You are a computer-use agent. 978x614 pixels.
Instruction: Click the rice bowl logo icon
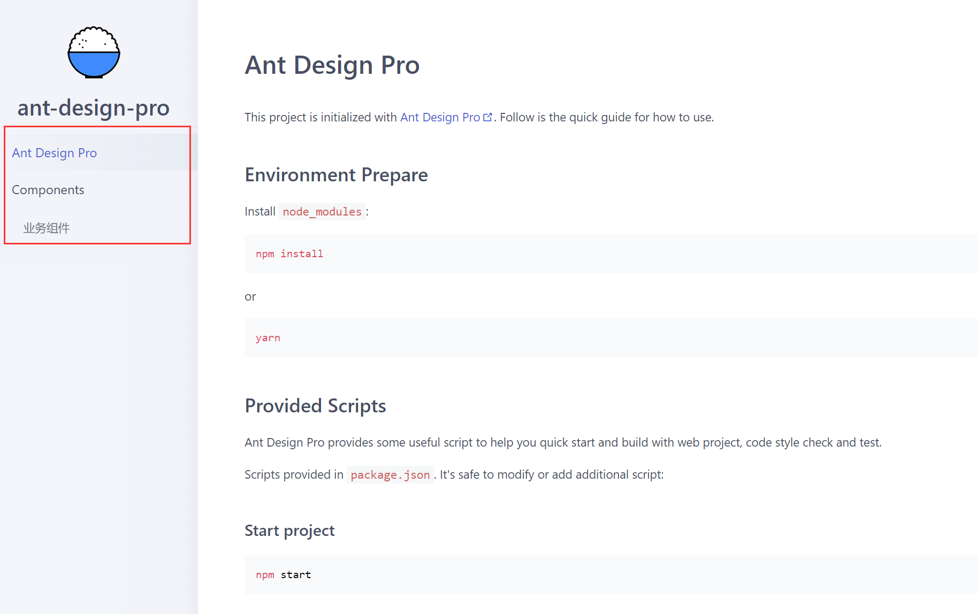[94, 52]
